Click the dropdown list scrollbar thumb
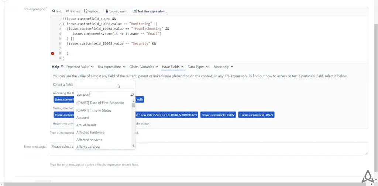The image size is (378, 186). pyautogui.click(x=133, y=105)
